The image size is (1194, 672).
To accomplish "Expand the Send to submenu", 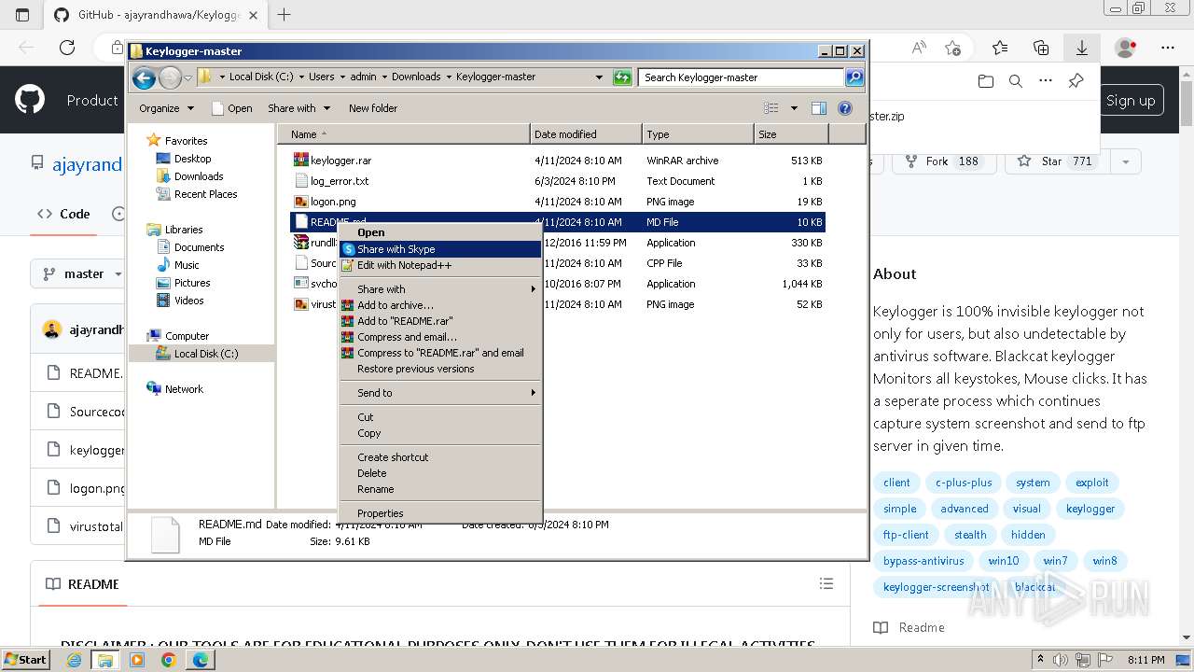I will [440, 393].
